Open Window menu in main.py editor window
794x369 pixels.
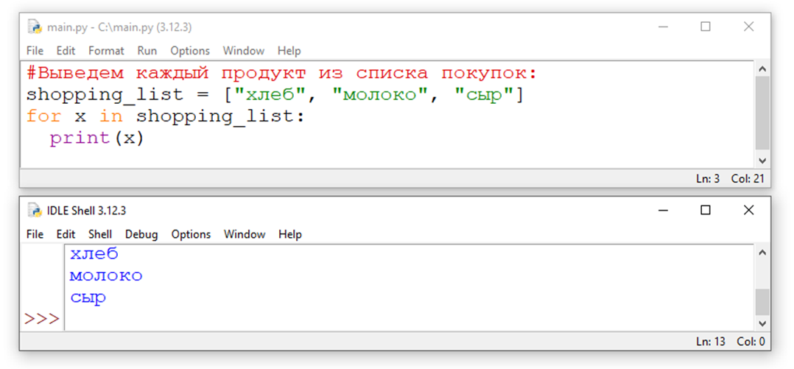[x=244, y=51]
